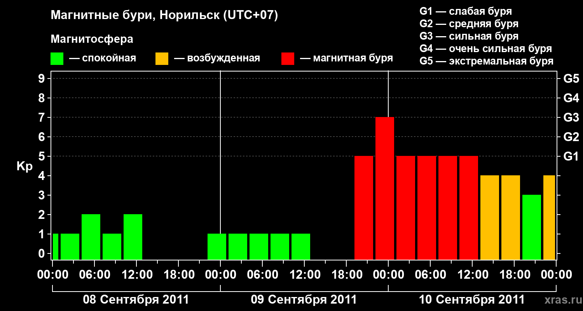Click the '— спокойная' legend label
The height and width of the screenshot is (311, 583).
pyautogui.click(x=103, y=58)
